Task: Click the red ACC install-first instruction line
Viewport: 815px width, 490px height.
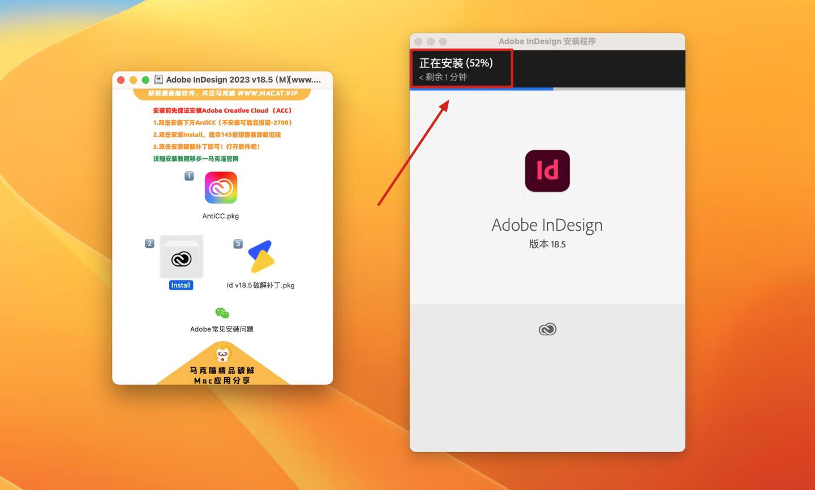Action: coord(222,110)
